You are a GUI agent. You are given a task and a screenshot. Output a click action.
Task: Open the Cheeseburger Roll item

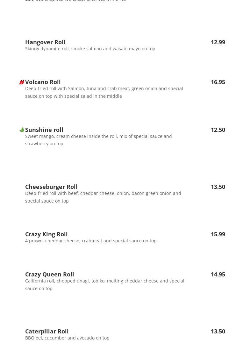coord(51,187)
